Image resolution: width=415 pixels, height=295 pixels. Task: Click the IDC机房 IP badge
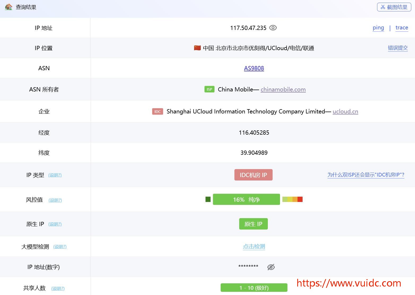253,175
